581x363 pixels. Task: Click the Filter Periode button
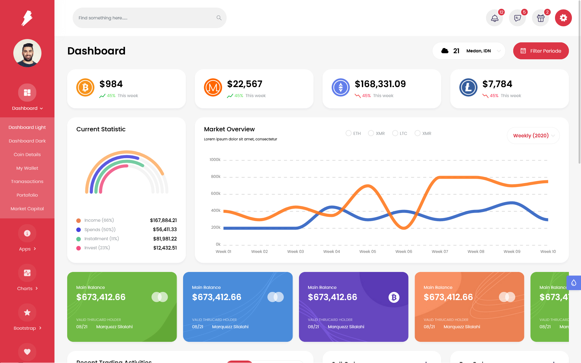pyautogui.click(x=541, y=51)
